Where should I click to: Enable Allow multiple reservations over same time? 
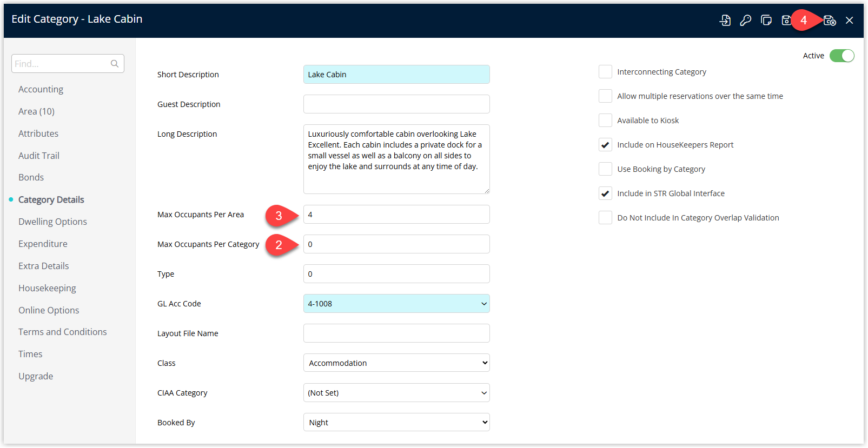coord(605,96)
